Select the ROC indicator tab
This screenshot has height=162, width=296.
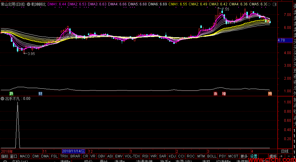coord(191,156)
